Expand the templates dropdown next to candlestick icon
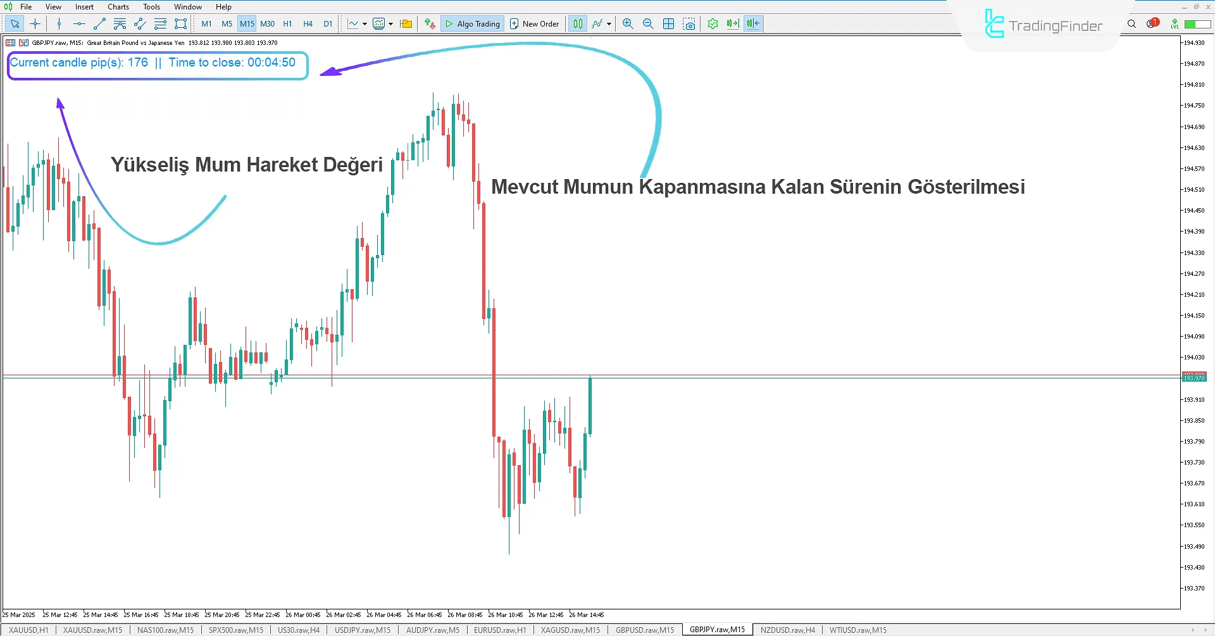This screenshot has width=1215, height=636. pos(390,24)
